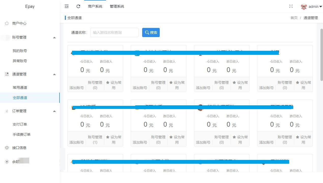Star the top-right channel card 设为常用

tap(303, 85)
